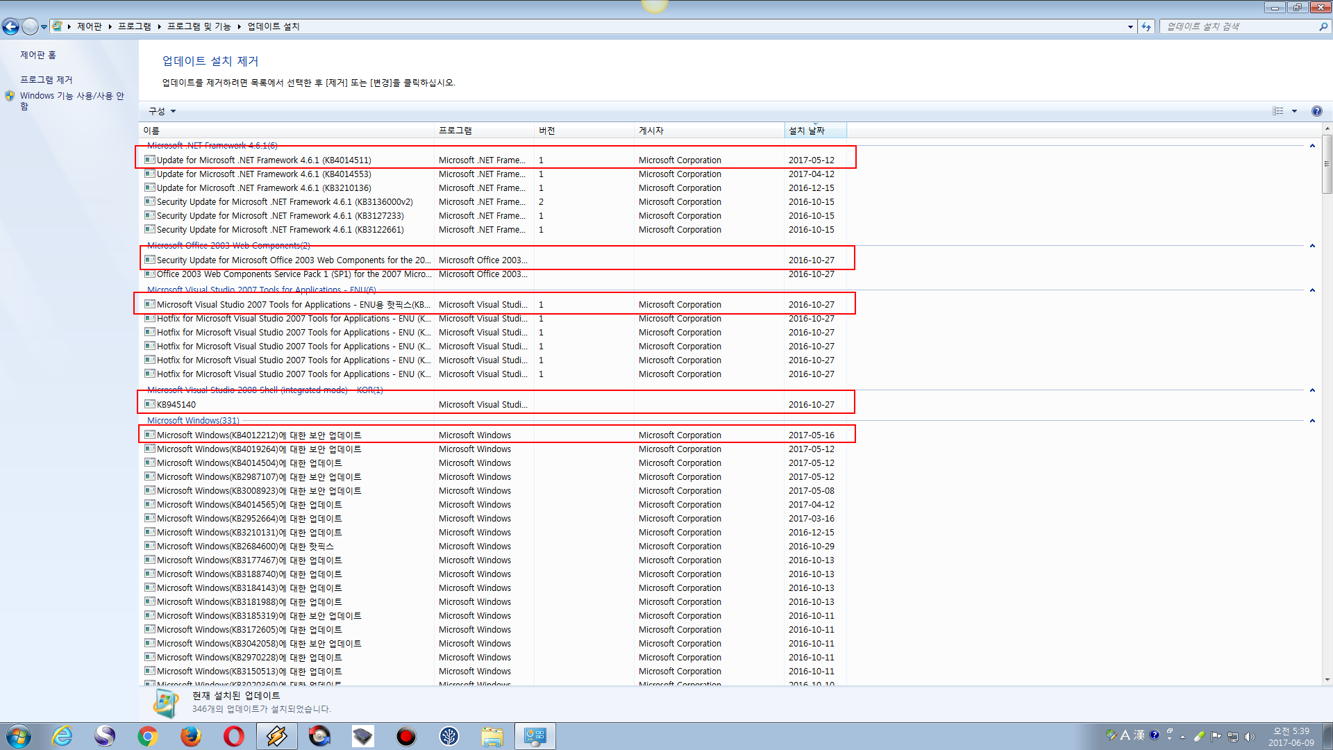
Task: Click the IME Hanja 漢 icon
Action: pos(1139,735)
